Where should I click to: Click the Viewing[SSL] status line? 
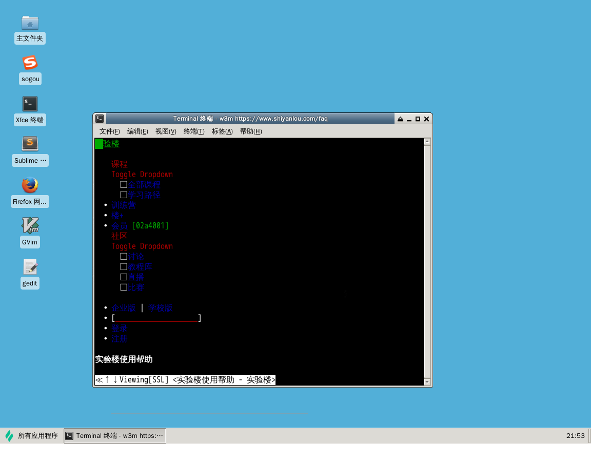click(185, 380)
